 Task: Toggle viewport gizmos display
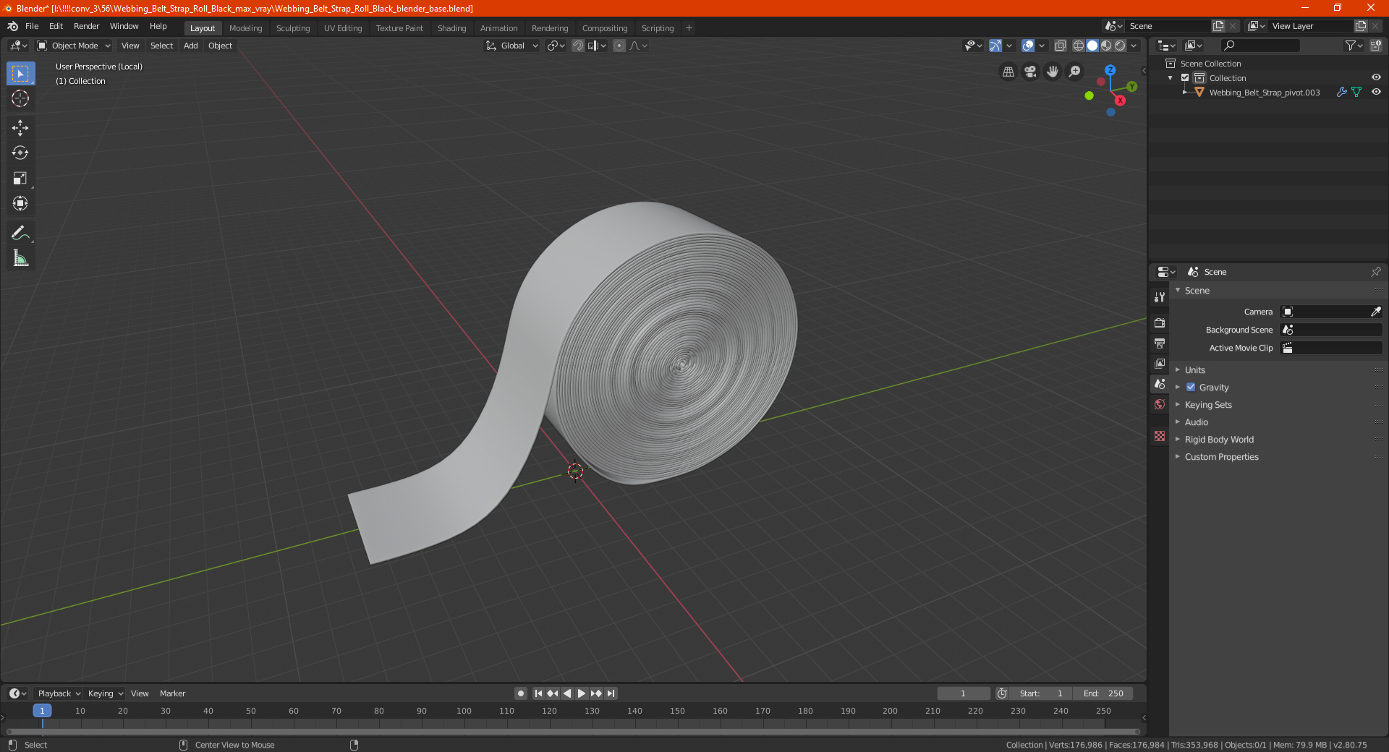coord(995,46)
